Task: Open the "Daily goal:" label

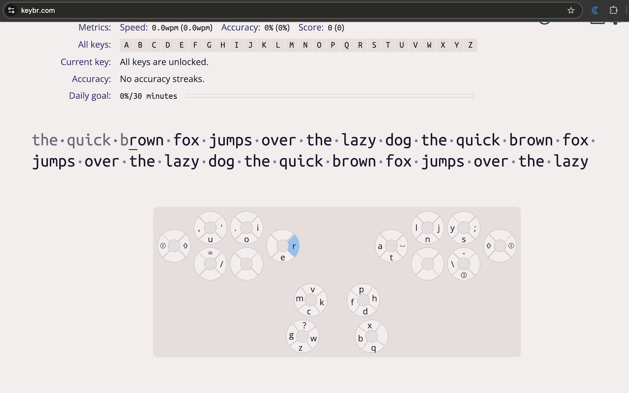Action: pyautogui.click(x=90, y=96)
